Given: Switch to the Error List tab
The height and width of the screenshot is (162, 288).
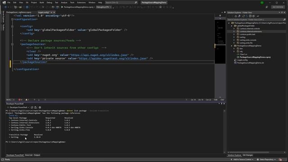Looking at the screenshot, I should tap(29, 155).
